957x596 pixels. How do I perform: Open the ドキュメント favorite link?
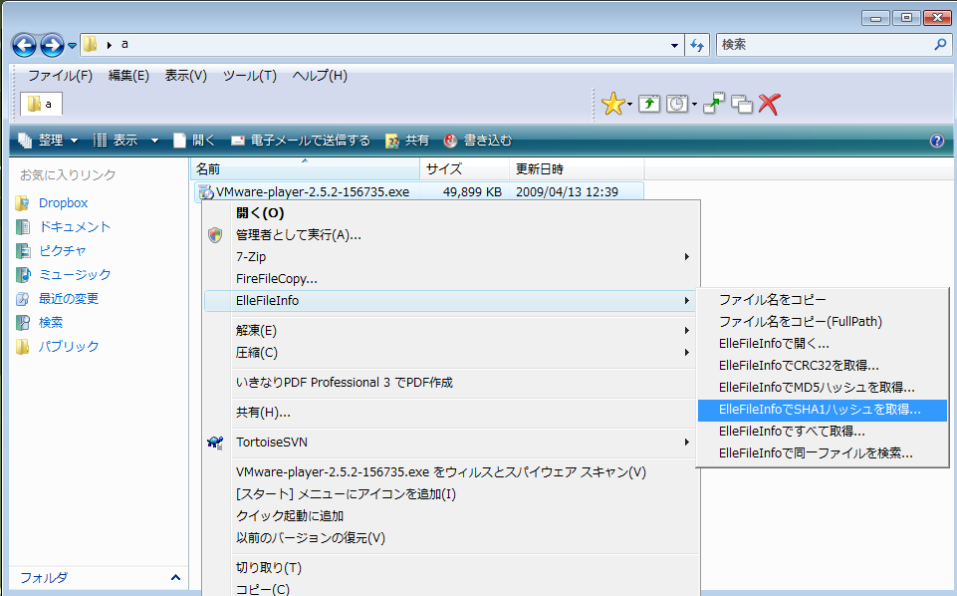(x=75, y=226)
